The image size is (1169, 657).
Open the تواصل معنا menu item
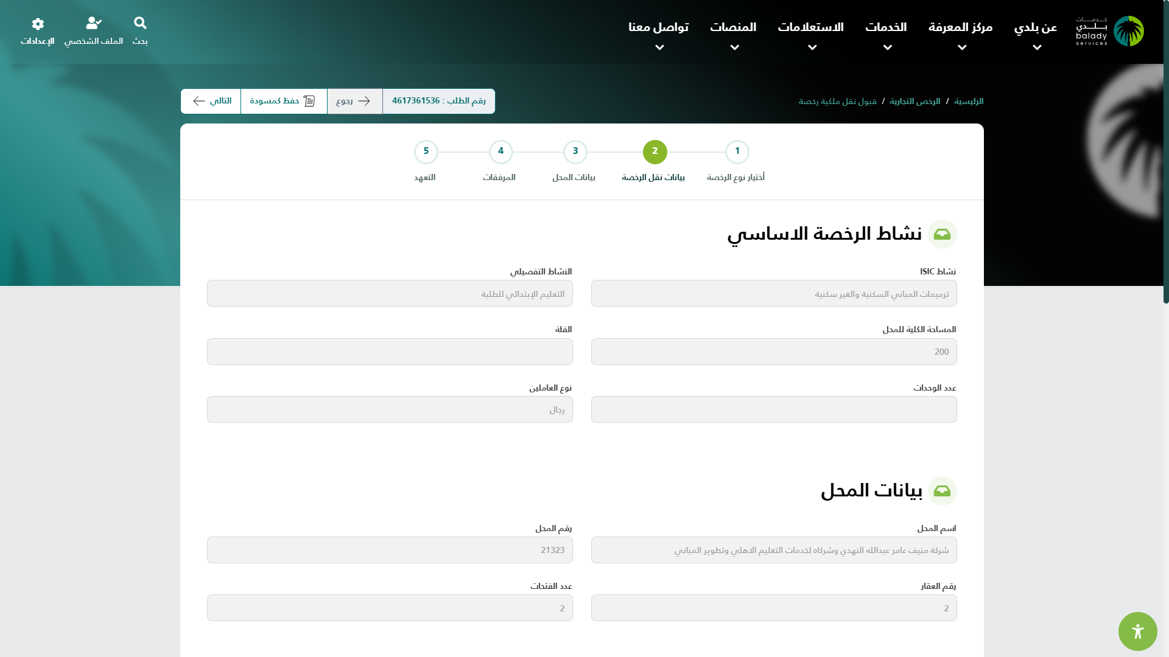tap(658, 27)
